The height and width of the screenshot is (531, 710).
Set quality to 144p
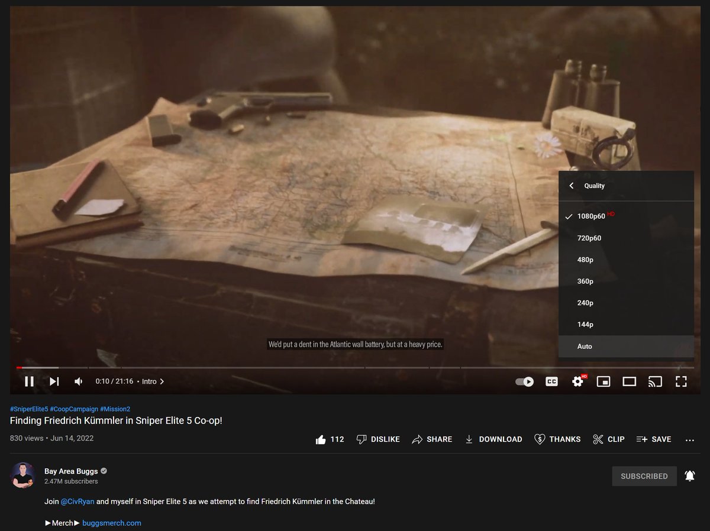click(x=626, y=325)
